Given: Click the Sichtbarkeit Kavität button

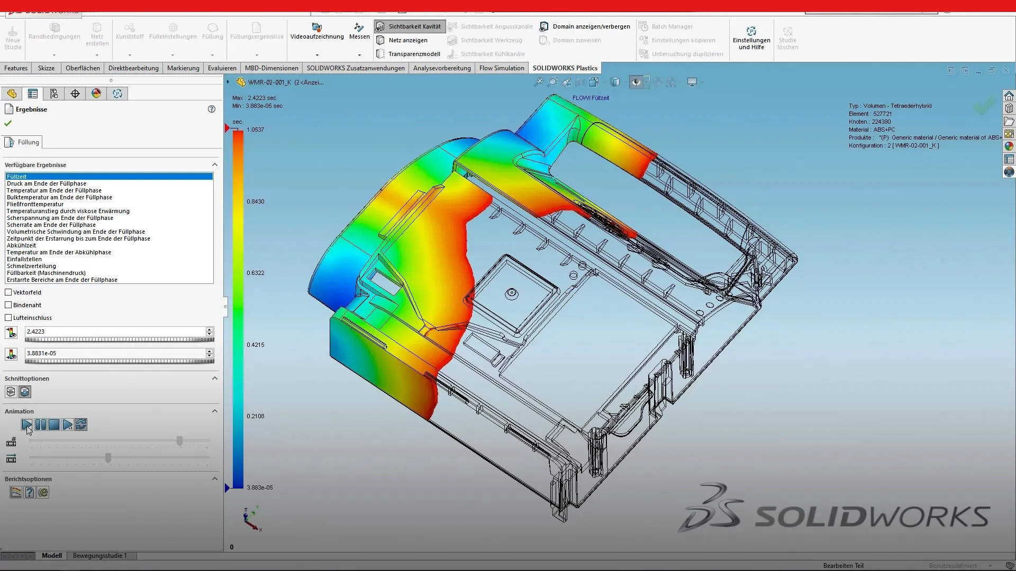Looking at the screenshot, I should pyautogui.click(x=409, y=26).
